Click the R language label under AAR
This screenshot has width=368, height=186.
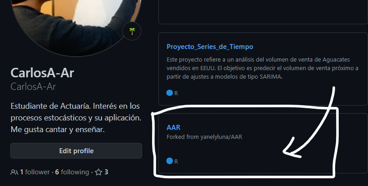tap(176, 161)
